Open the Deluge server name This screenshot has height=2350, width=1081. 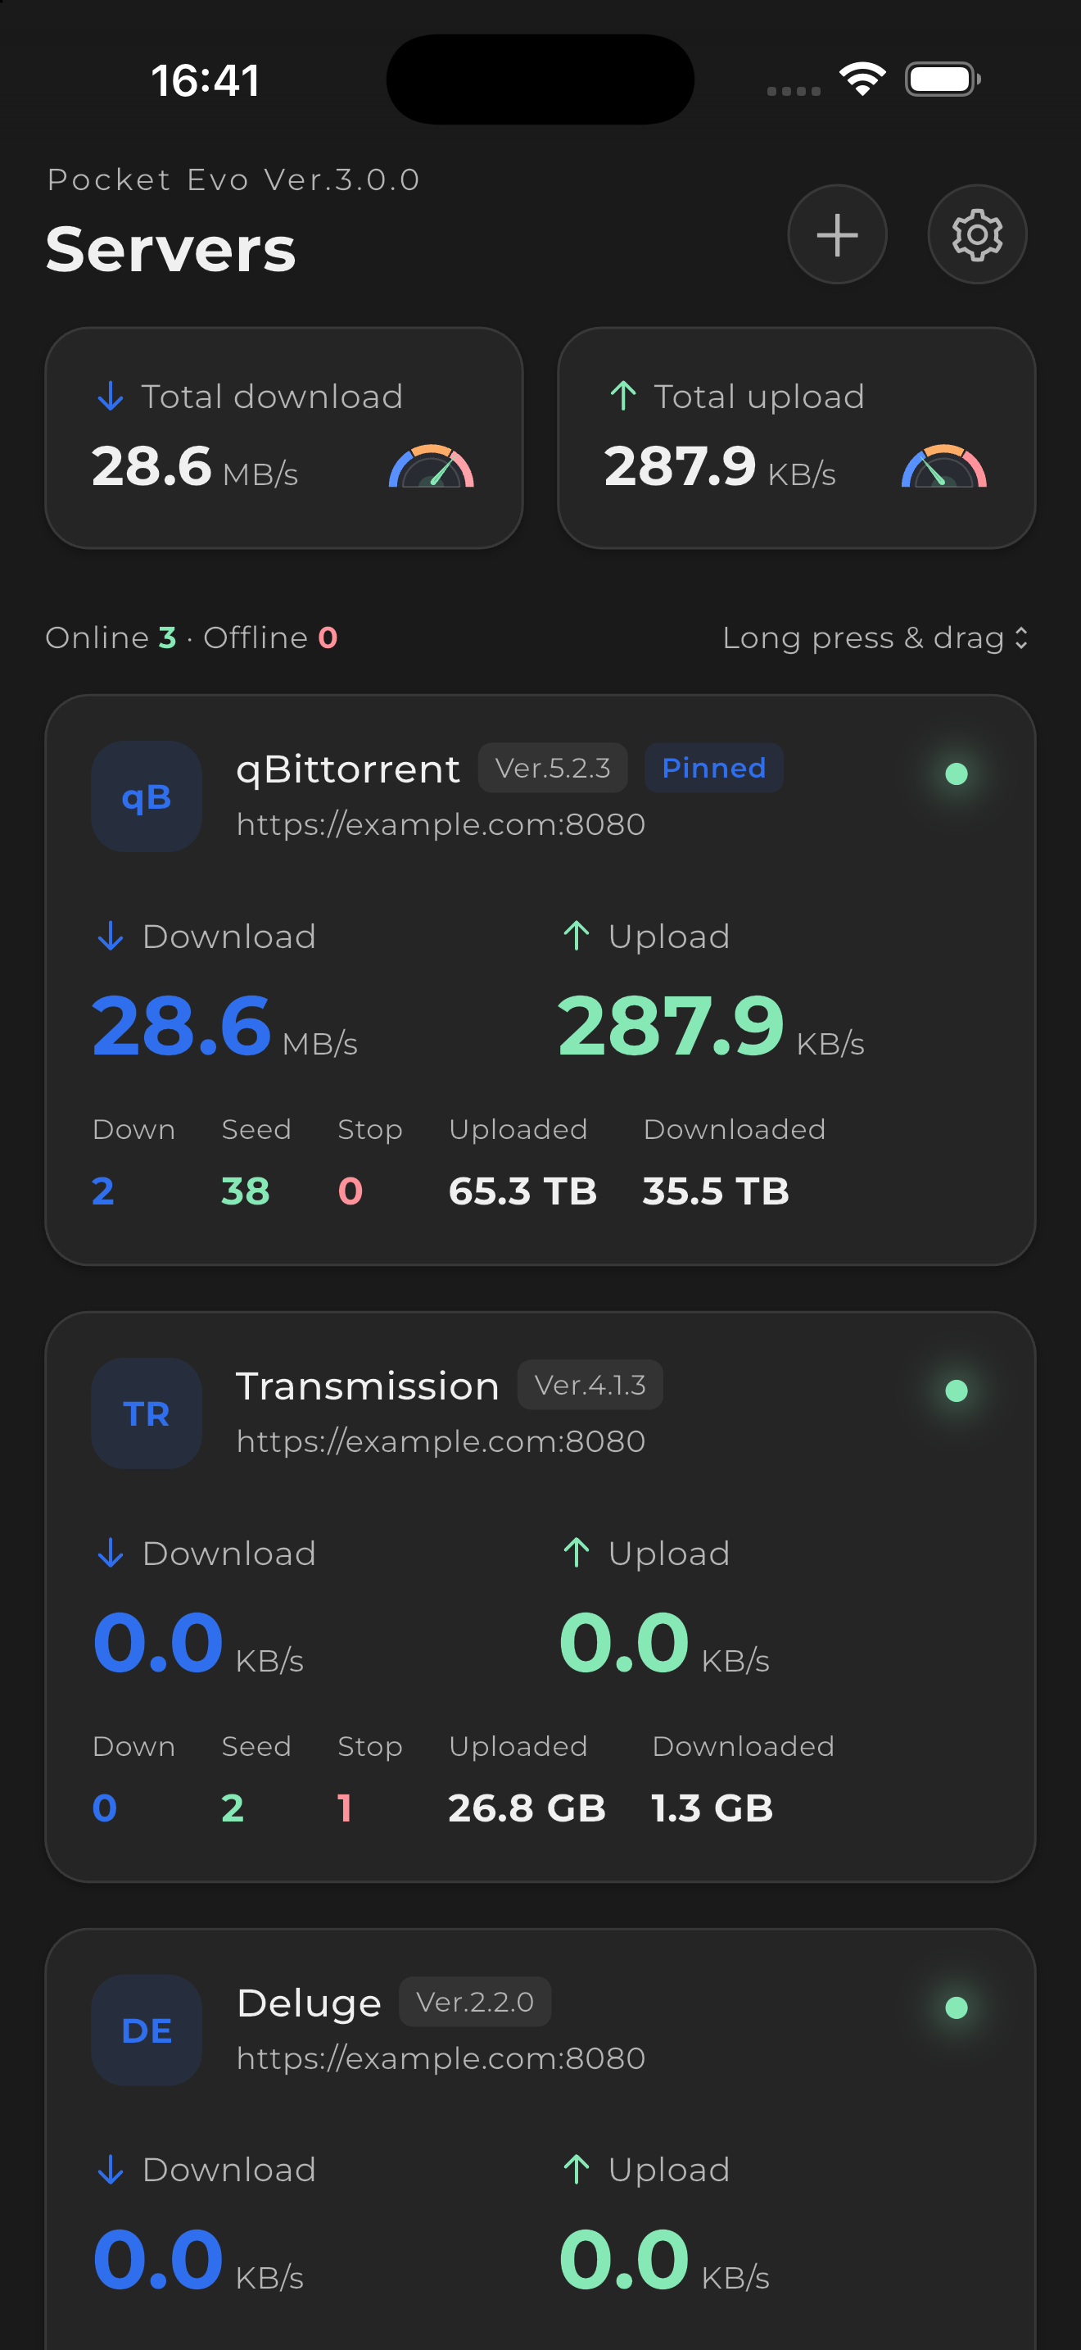(309, 2003)
